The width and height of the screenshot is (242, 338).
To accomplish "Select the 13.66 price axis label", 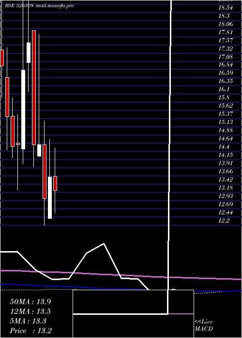I will click(x=226, y=171).
